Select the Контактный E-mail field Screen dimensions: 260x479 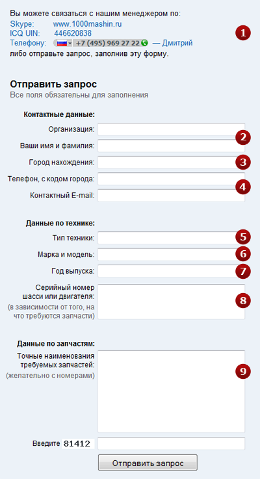172,196
